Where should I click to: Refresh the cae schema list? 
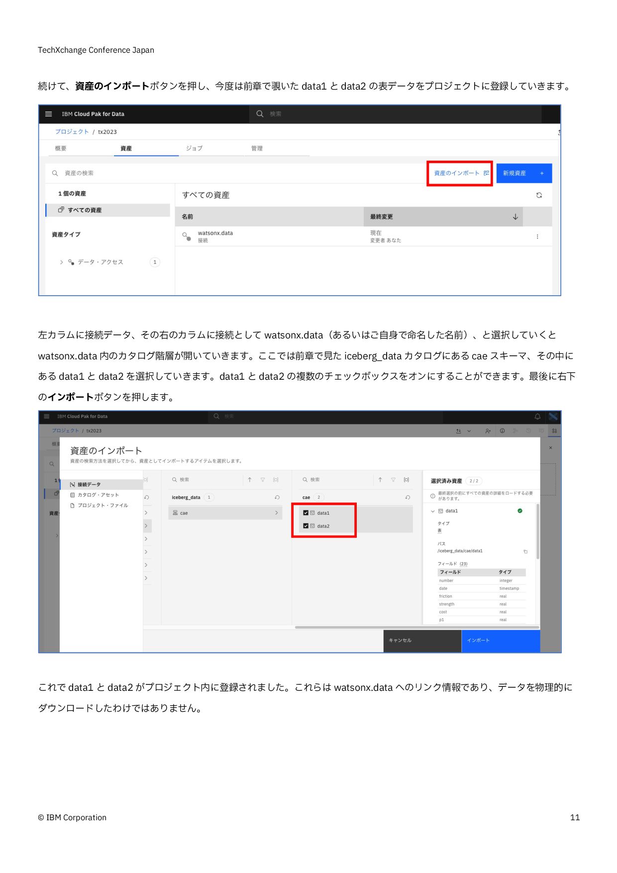point(408,497)
